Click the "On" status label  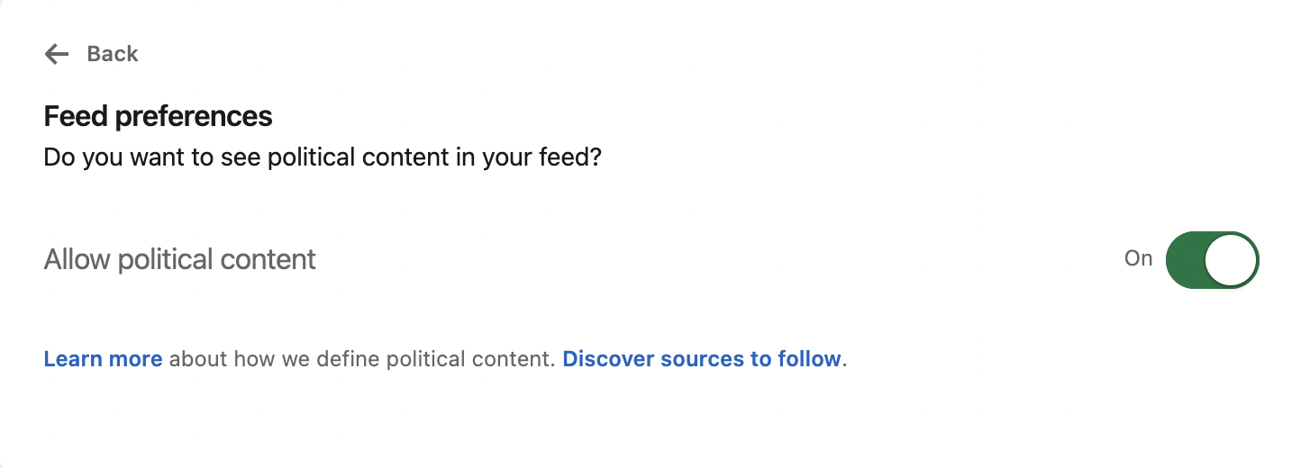(1138, 258)
